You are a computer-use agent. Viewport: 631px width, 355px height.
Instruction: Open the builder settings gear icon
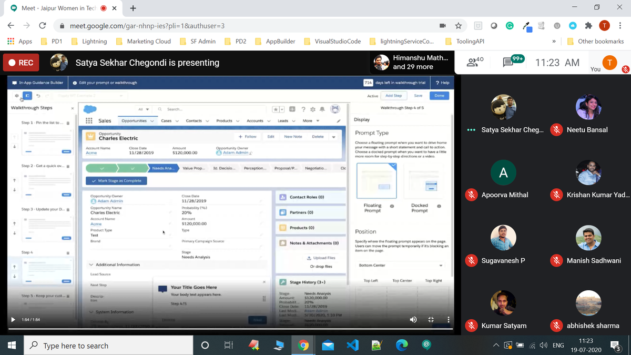(x=17, y=96)
